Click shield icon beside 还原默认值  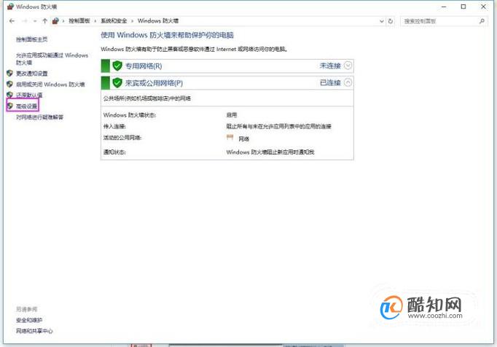coord(9,95)
